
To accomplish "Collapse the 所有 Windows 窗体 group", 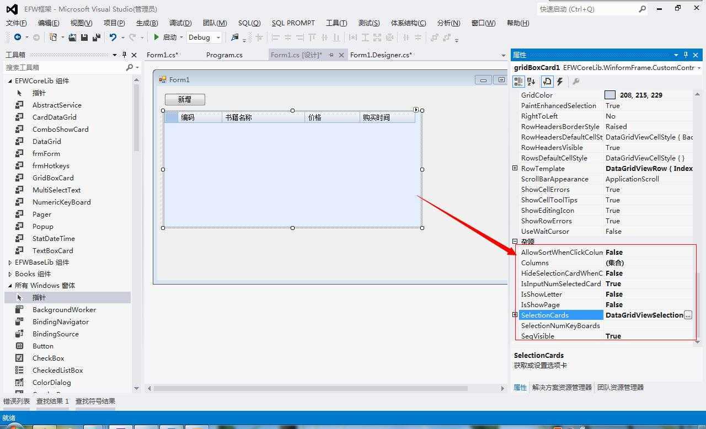I will coord(10,285).
